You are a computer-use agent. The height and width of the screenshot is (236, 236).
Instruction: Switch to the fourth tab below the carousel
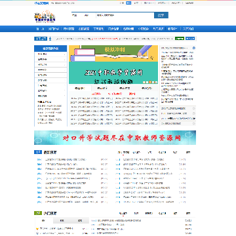pos(147,88)
